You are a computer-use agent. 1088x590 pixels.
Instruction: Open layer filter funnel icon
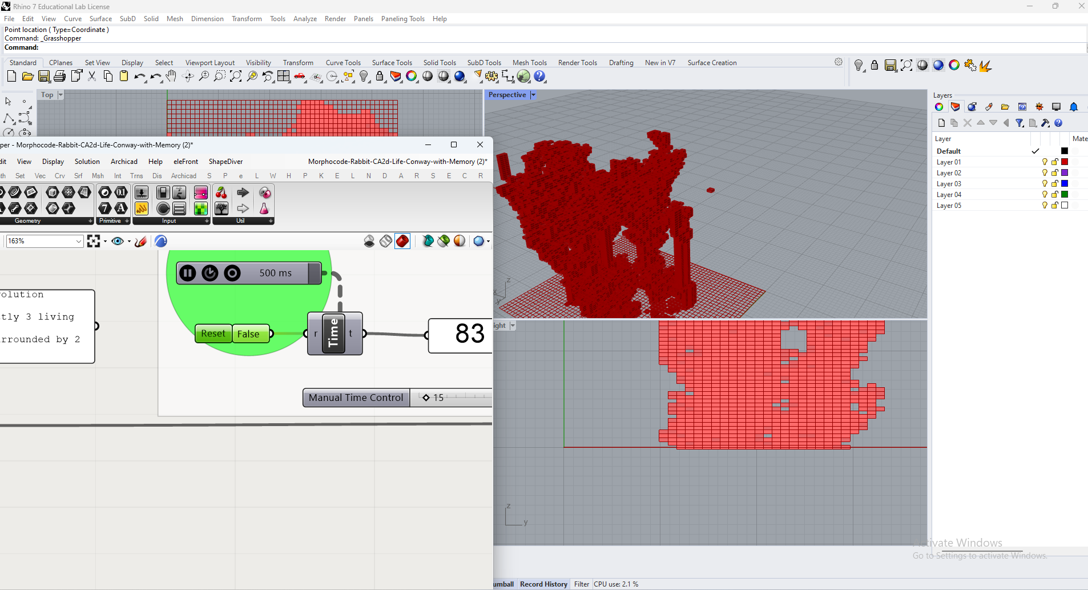pyautogui.click(x=1020, y=123)
